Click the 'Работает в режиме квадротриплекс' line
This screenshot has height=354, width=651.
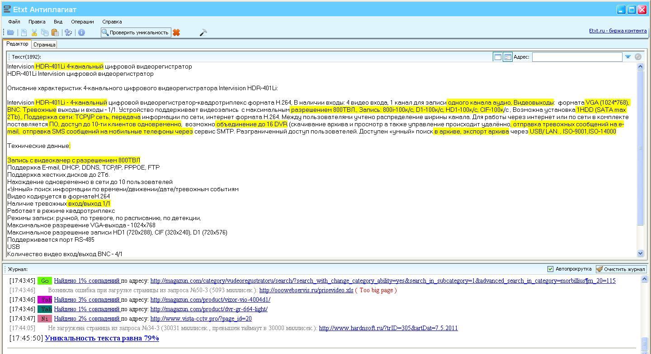pos(61,211)
